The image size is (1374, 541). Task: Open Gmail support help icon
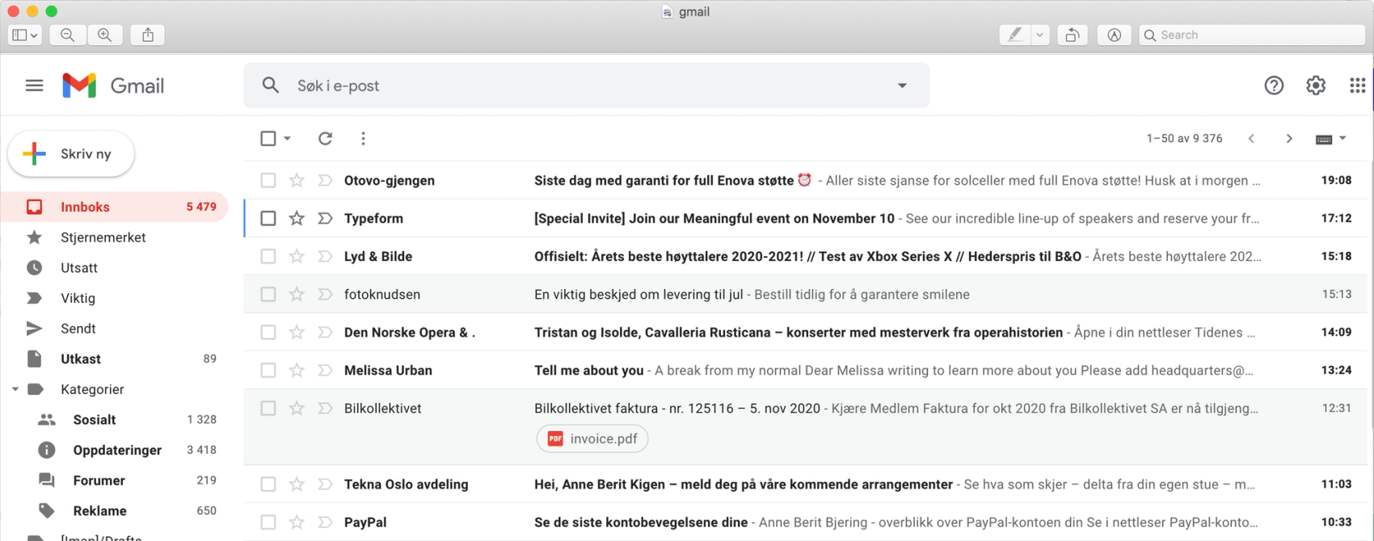[1274, 86]
